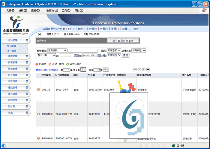
Task: Open the 檢索欄位 提案編號 dropdown
Action: pyautogui.click(x=57, y=50)
